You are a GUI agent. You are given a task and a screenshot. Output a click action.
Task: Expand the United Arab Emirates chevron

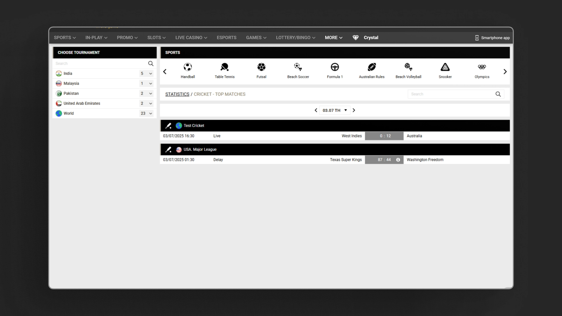tap(150, 104)
